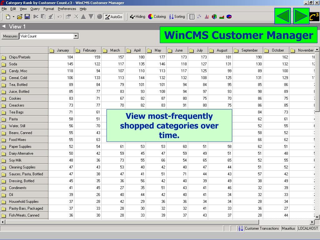320x240 pixels.
Task: Open the Help menu
Action: (x=83, y=9)
